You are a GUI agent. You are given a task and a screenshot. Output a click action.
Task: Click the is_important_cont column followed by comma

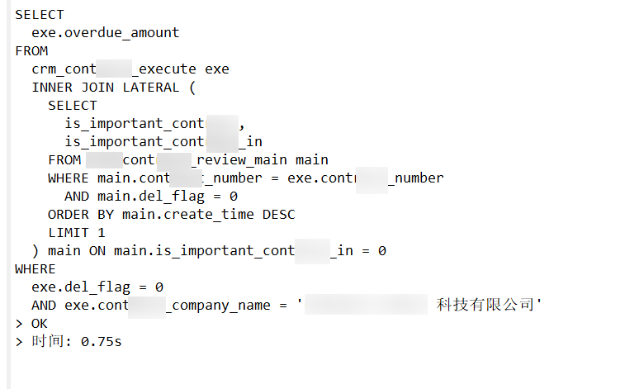tap(154, 124)
